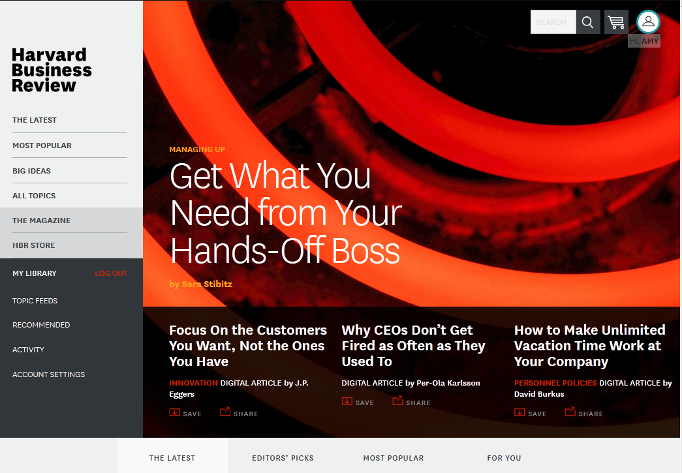This screenshot has width=682, height=473.
Task: Click the search magnifying glass icon
Action: tap(587, 22)
